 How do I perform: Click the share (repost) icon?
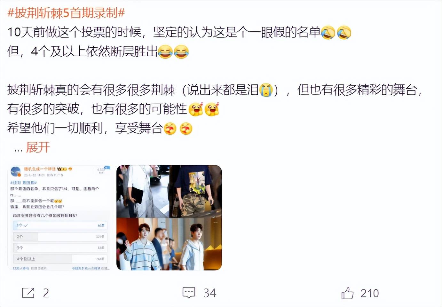tap(28, 293)
